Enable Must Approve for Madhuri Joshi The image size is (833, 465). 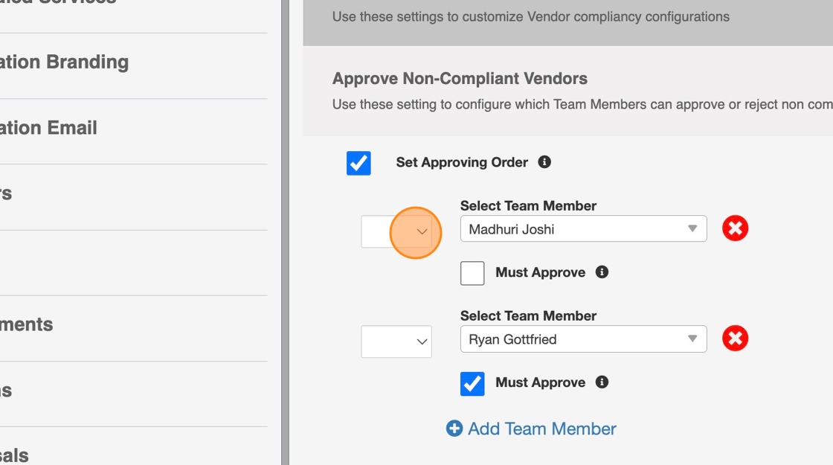click(x=472, y=273)
